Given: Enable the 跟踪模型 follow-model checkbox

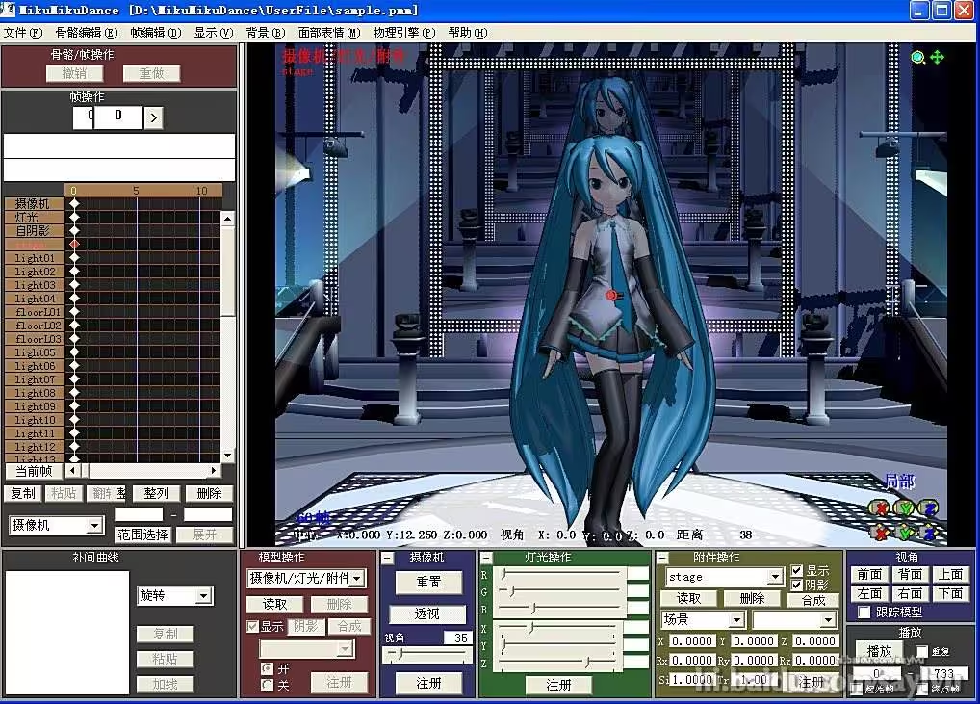Looking at the screenshot, I should pos(864,613).
